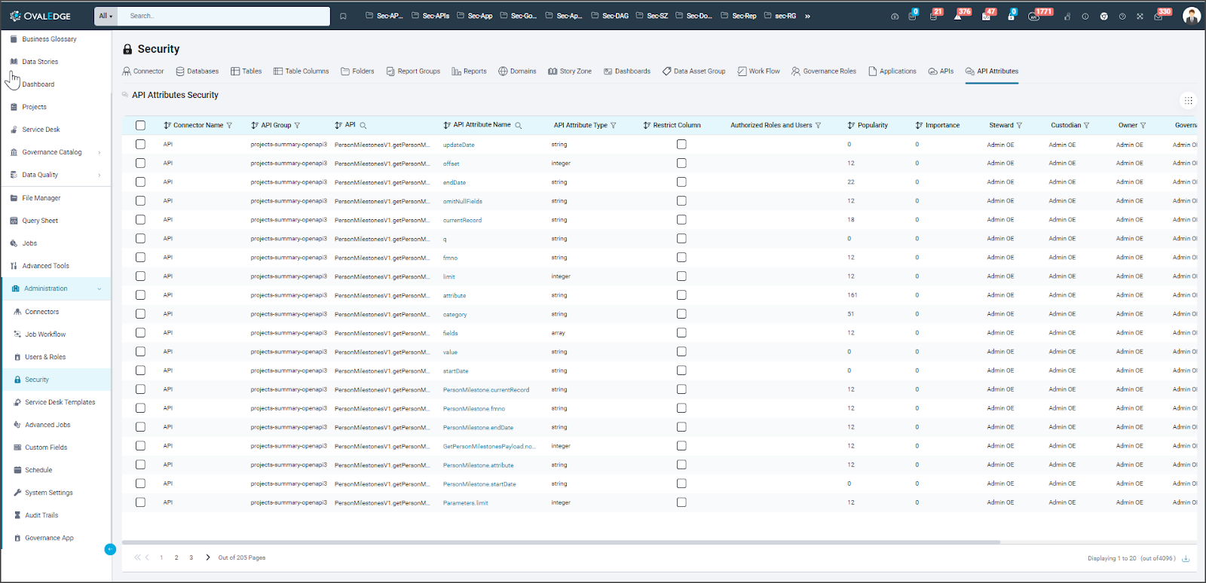Filter the Connector Name column

coord(229,126)
